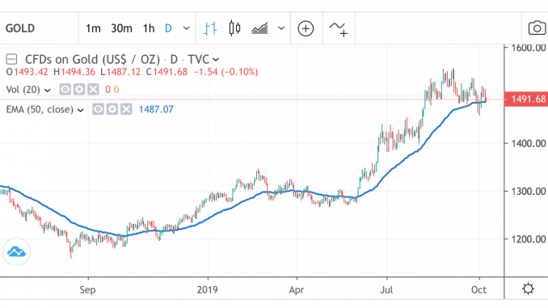
Task: Click the TradingView cloud logo button
Action: 16,251
